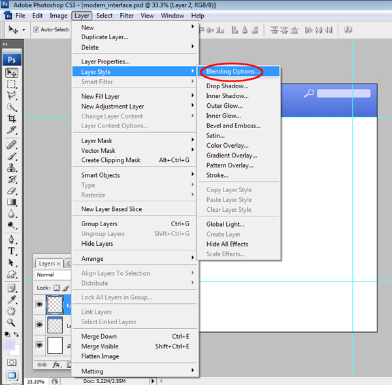Select the Custom Shape tool
The width and height of the screenshot is (392, 385).
tap(12, 274)
